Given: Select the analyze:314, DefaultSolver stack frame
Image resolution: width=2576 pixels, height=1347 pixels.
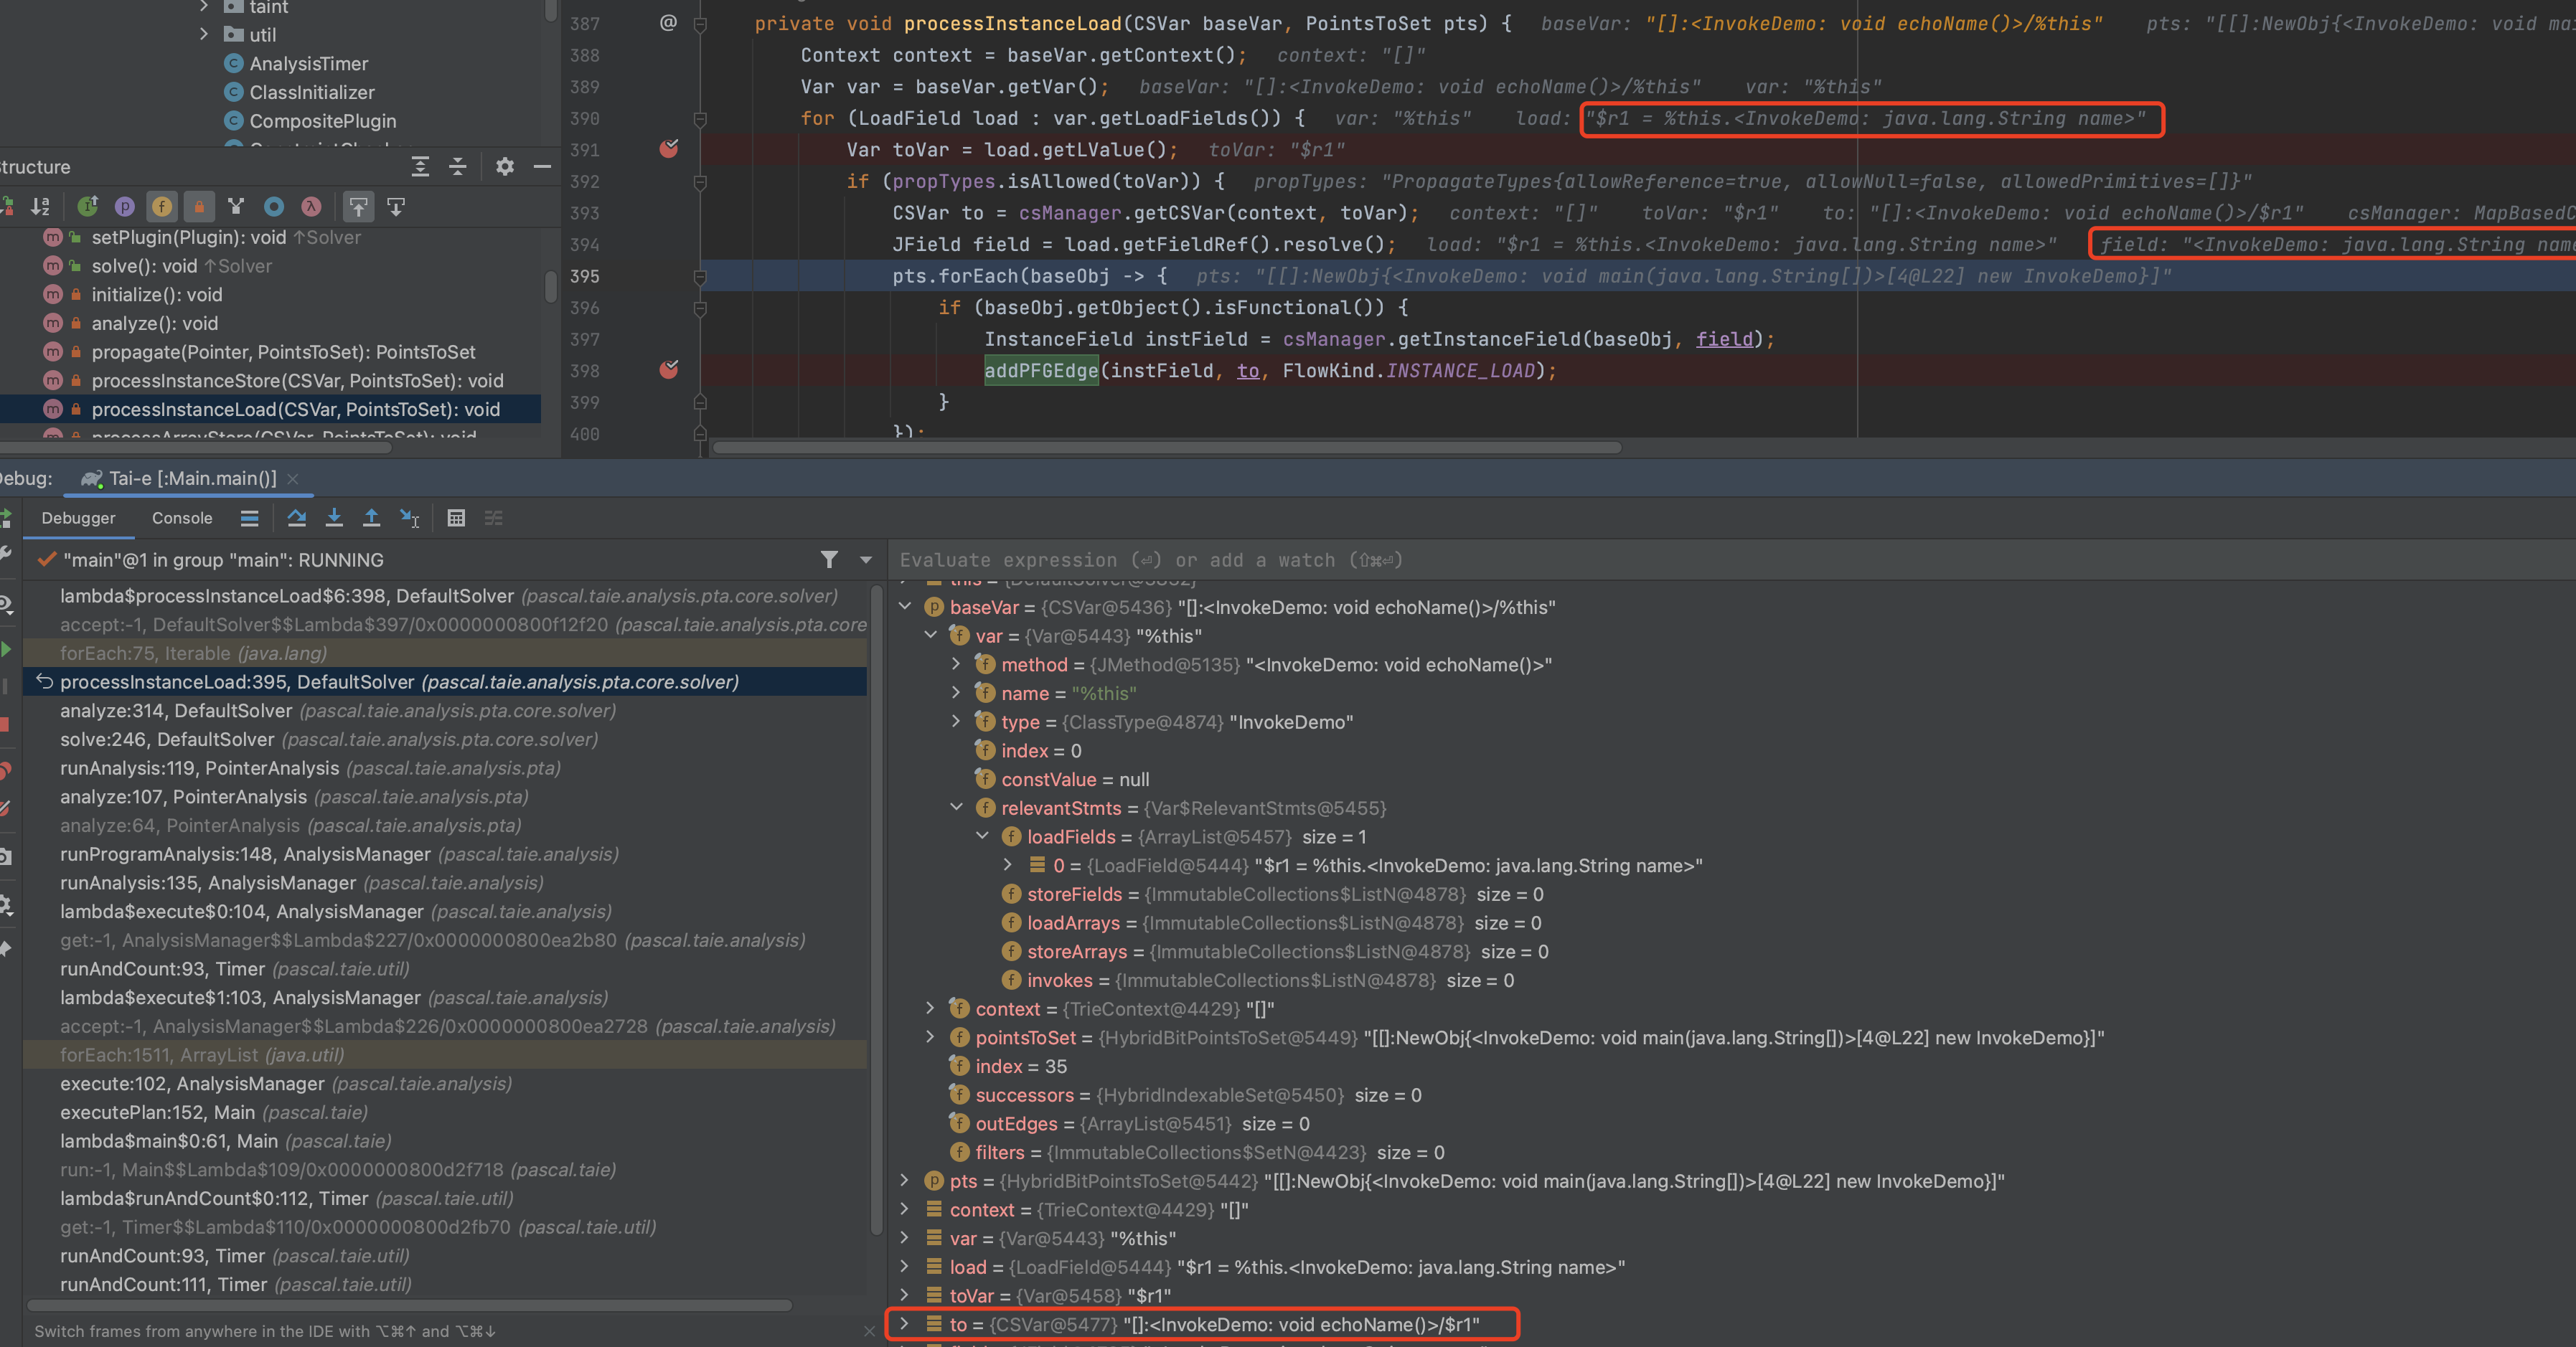Looking at the screenshot, I should tap(445, 711).
